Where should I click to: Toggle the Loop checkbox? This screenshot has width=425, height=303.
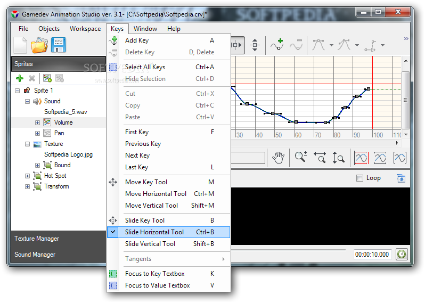coord(359,178)
